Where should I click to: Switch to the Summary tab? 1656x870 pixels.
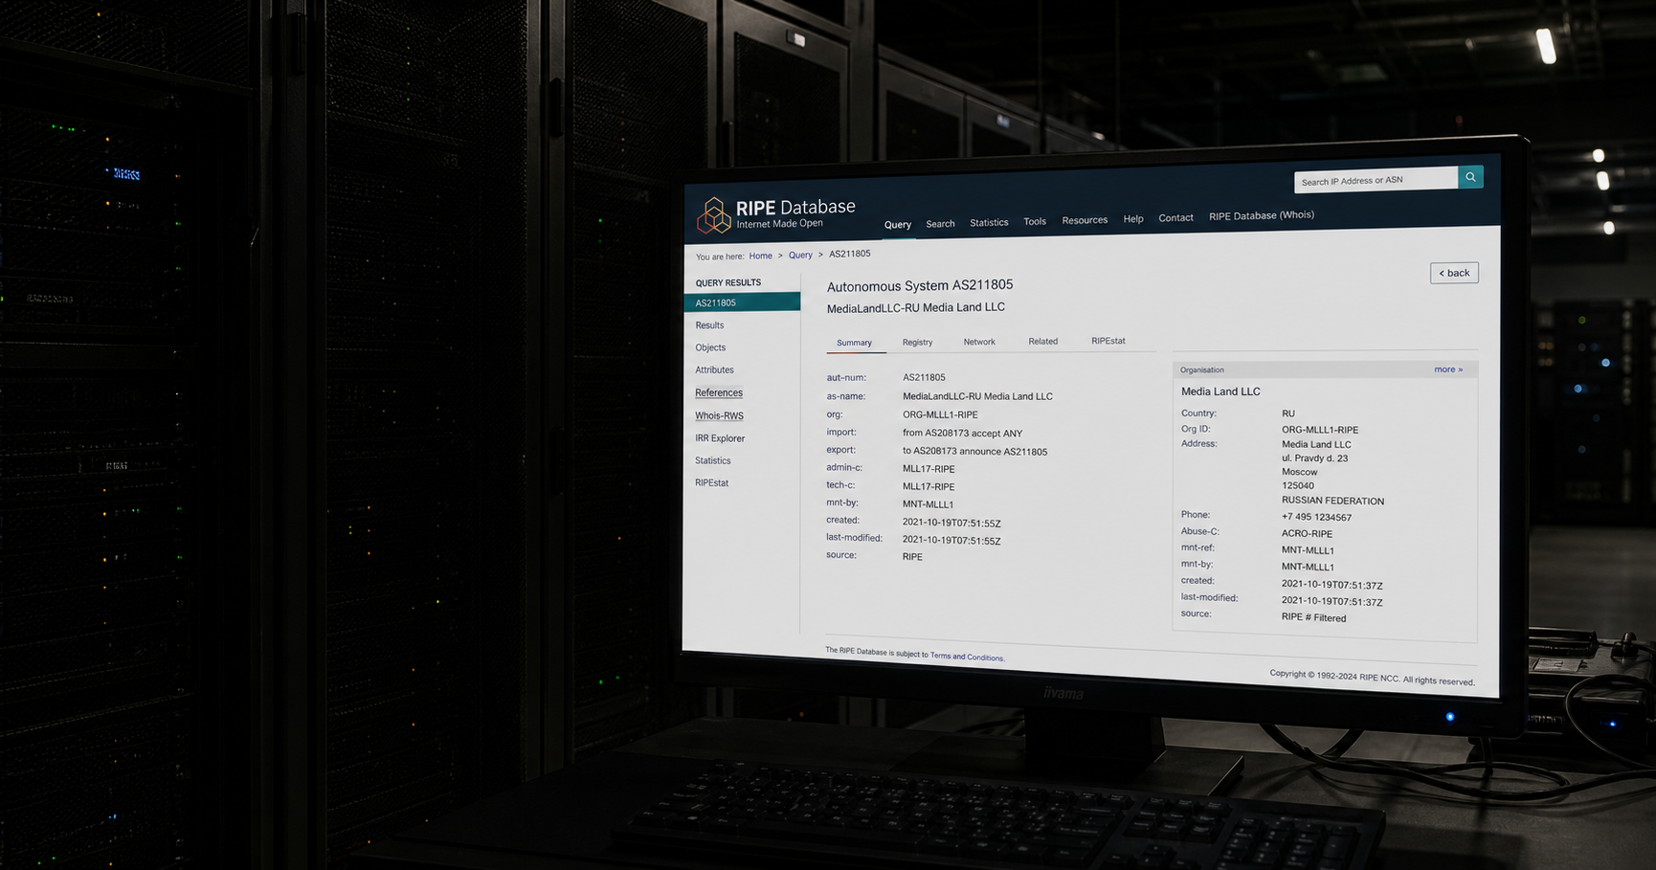point(854,343)
